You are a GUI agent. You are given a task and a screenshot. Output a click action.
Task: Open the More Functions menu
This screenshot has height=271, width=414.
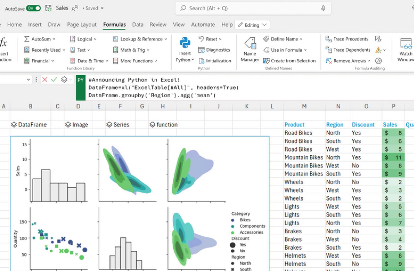(x=135, y=61)
